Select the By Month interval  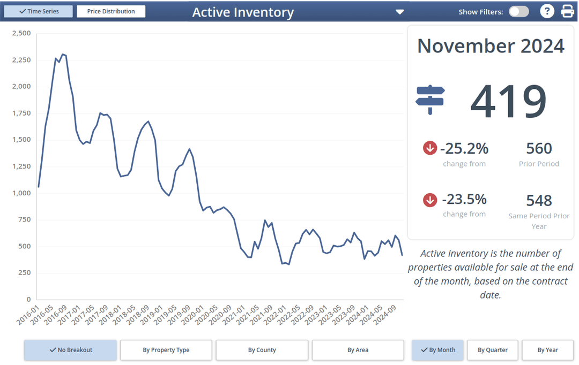437,350
